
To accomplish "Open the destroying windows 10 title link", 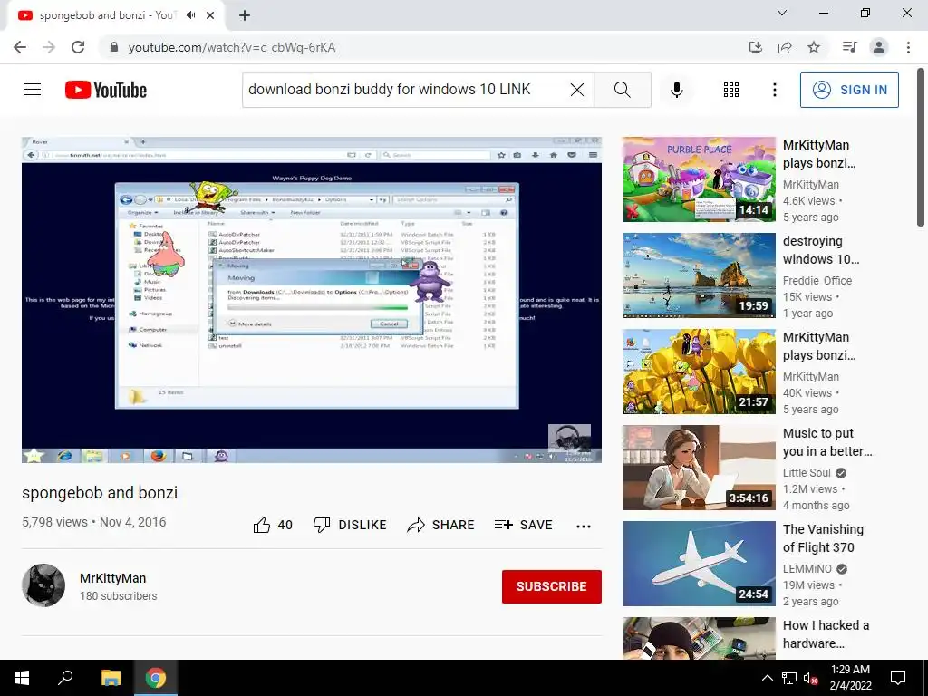I will 821,250.
